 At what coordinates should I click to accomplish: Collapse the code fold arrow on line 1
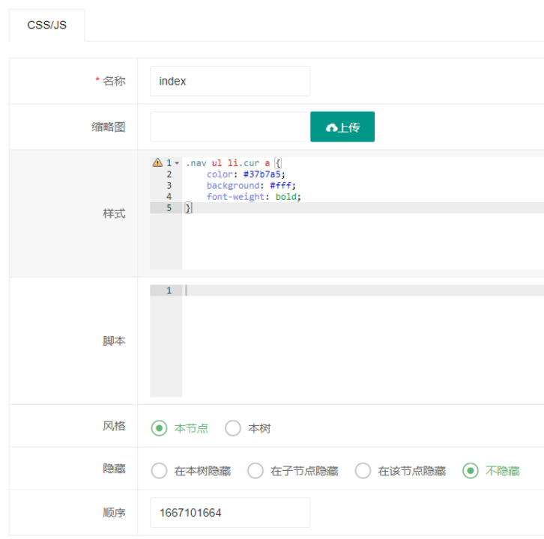pos(177,163)
